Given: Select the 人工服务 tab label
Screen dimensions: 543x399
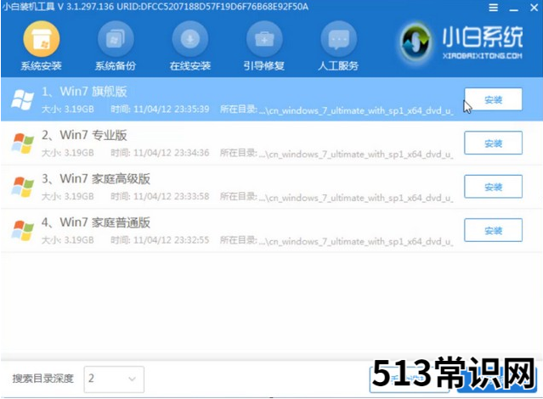Looking at the screenshot, I should click(339, 66).
